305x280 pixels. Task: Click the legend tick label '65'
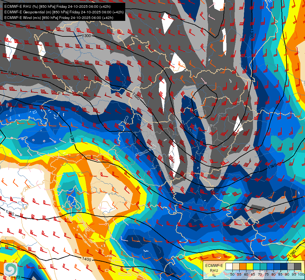253,274
